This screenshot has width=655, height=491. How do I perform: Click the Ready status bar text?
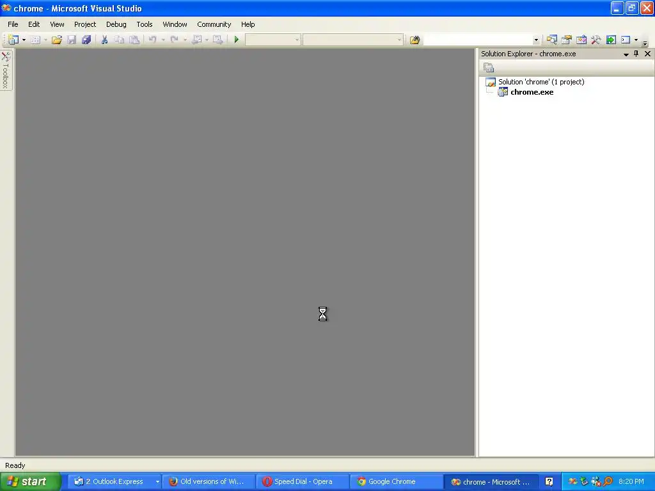pyautogui.click(x=15, y=465)
